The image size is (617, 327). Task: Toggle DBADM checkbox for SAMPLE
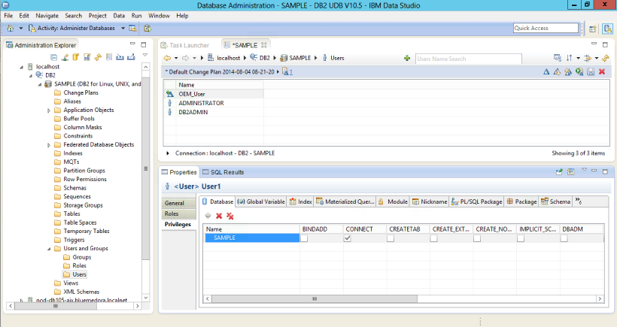(x=564, y=238)
